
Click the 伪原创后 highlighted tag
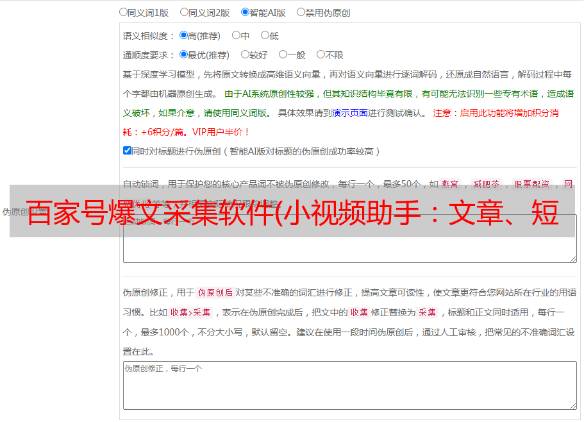click(215, 292)
